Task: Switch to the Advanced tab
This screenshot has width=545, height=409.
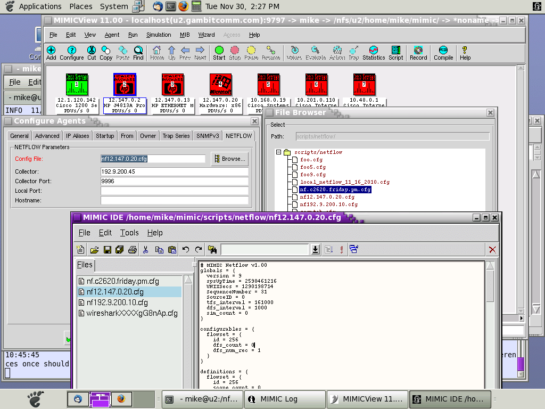Action: 47,136
